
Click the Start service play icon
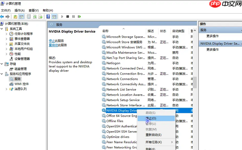click(62, 17)
